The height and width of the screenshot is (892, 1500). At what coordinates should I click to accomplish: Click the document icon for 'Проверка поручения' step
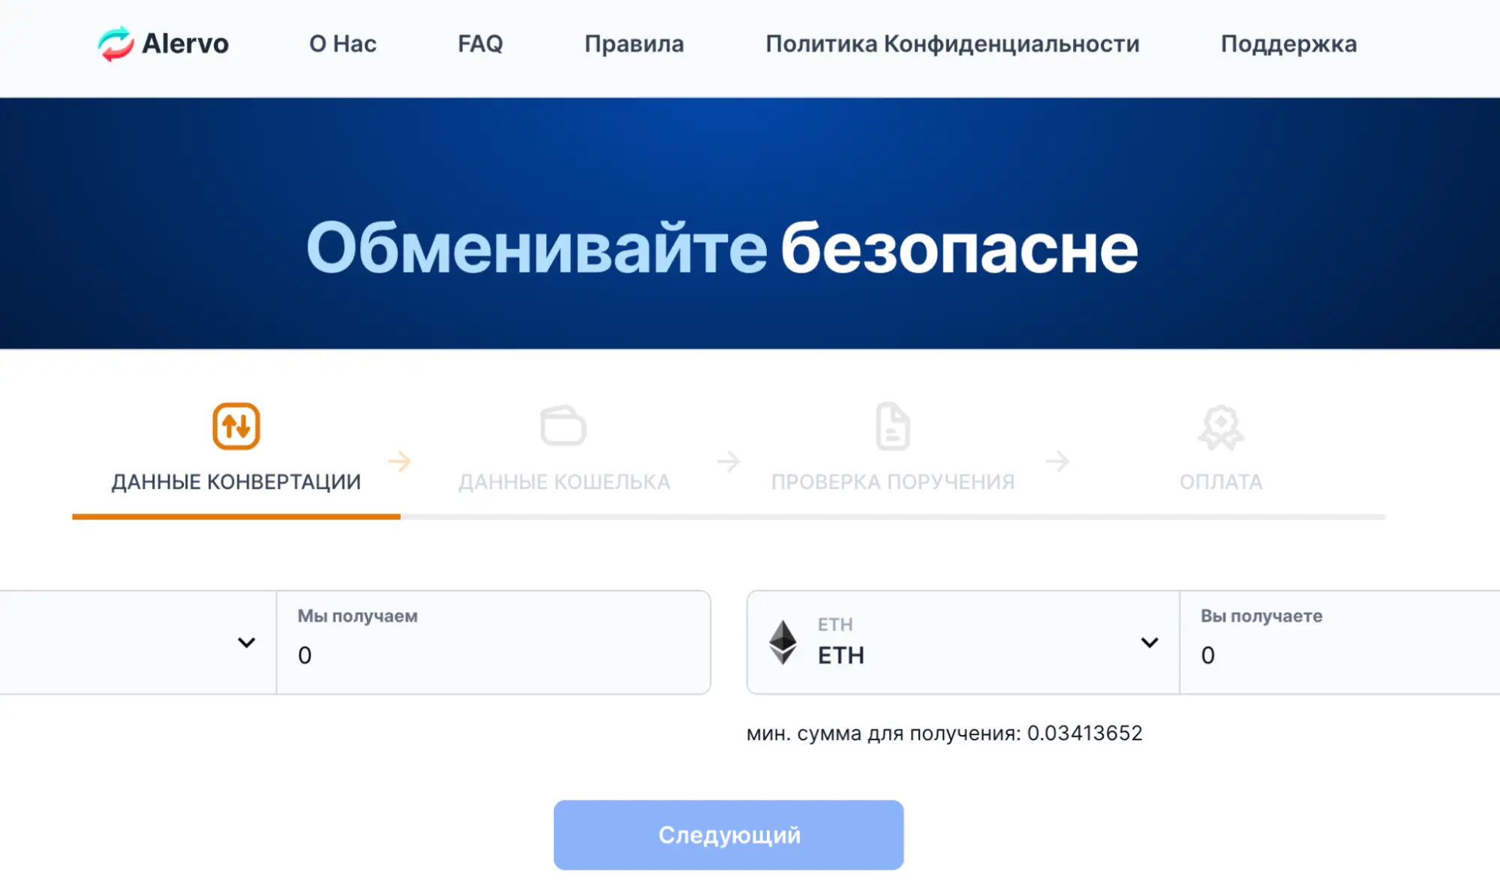[x=891, y=426]
